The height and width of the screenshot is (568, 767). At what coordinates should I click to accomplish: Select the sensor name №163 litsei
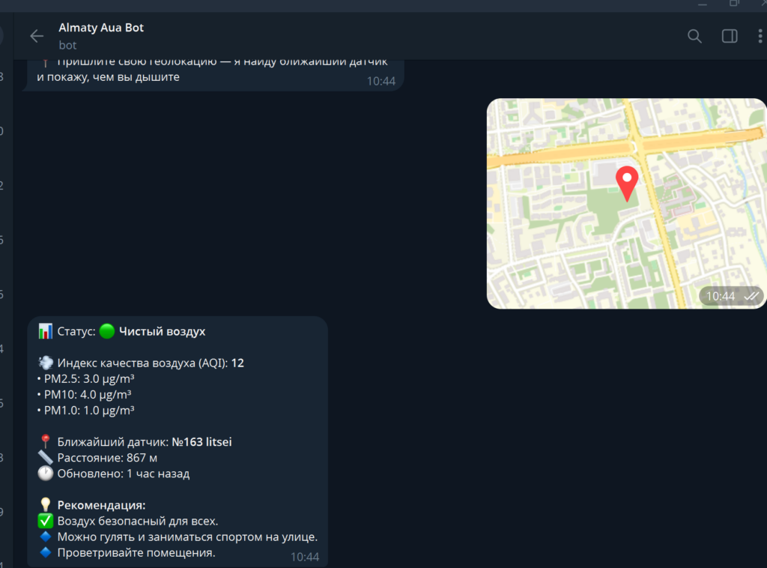point(201,442)
